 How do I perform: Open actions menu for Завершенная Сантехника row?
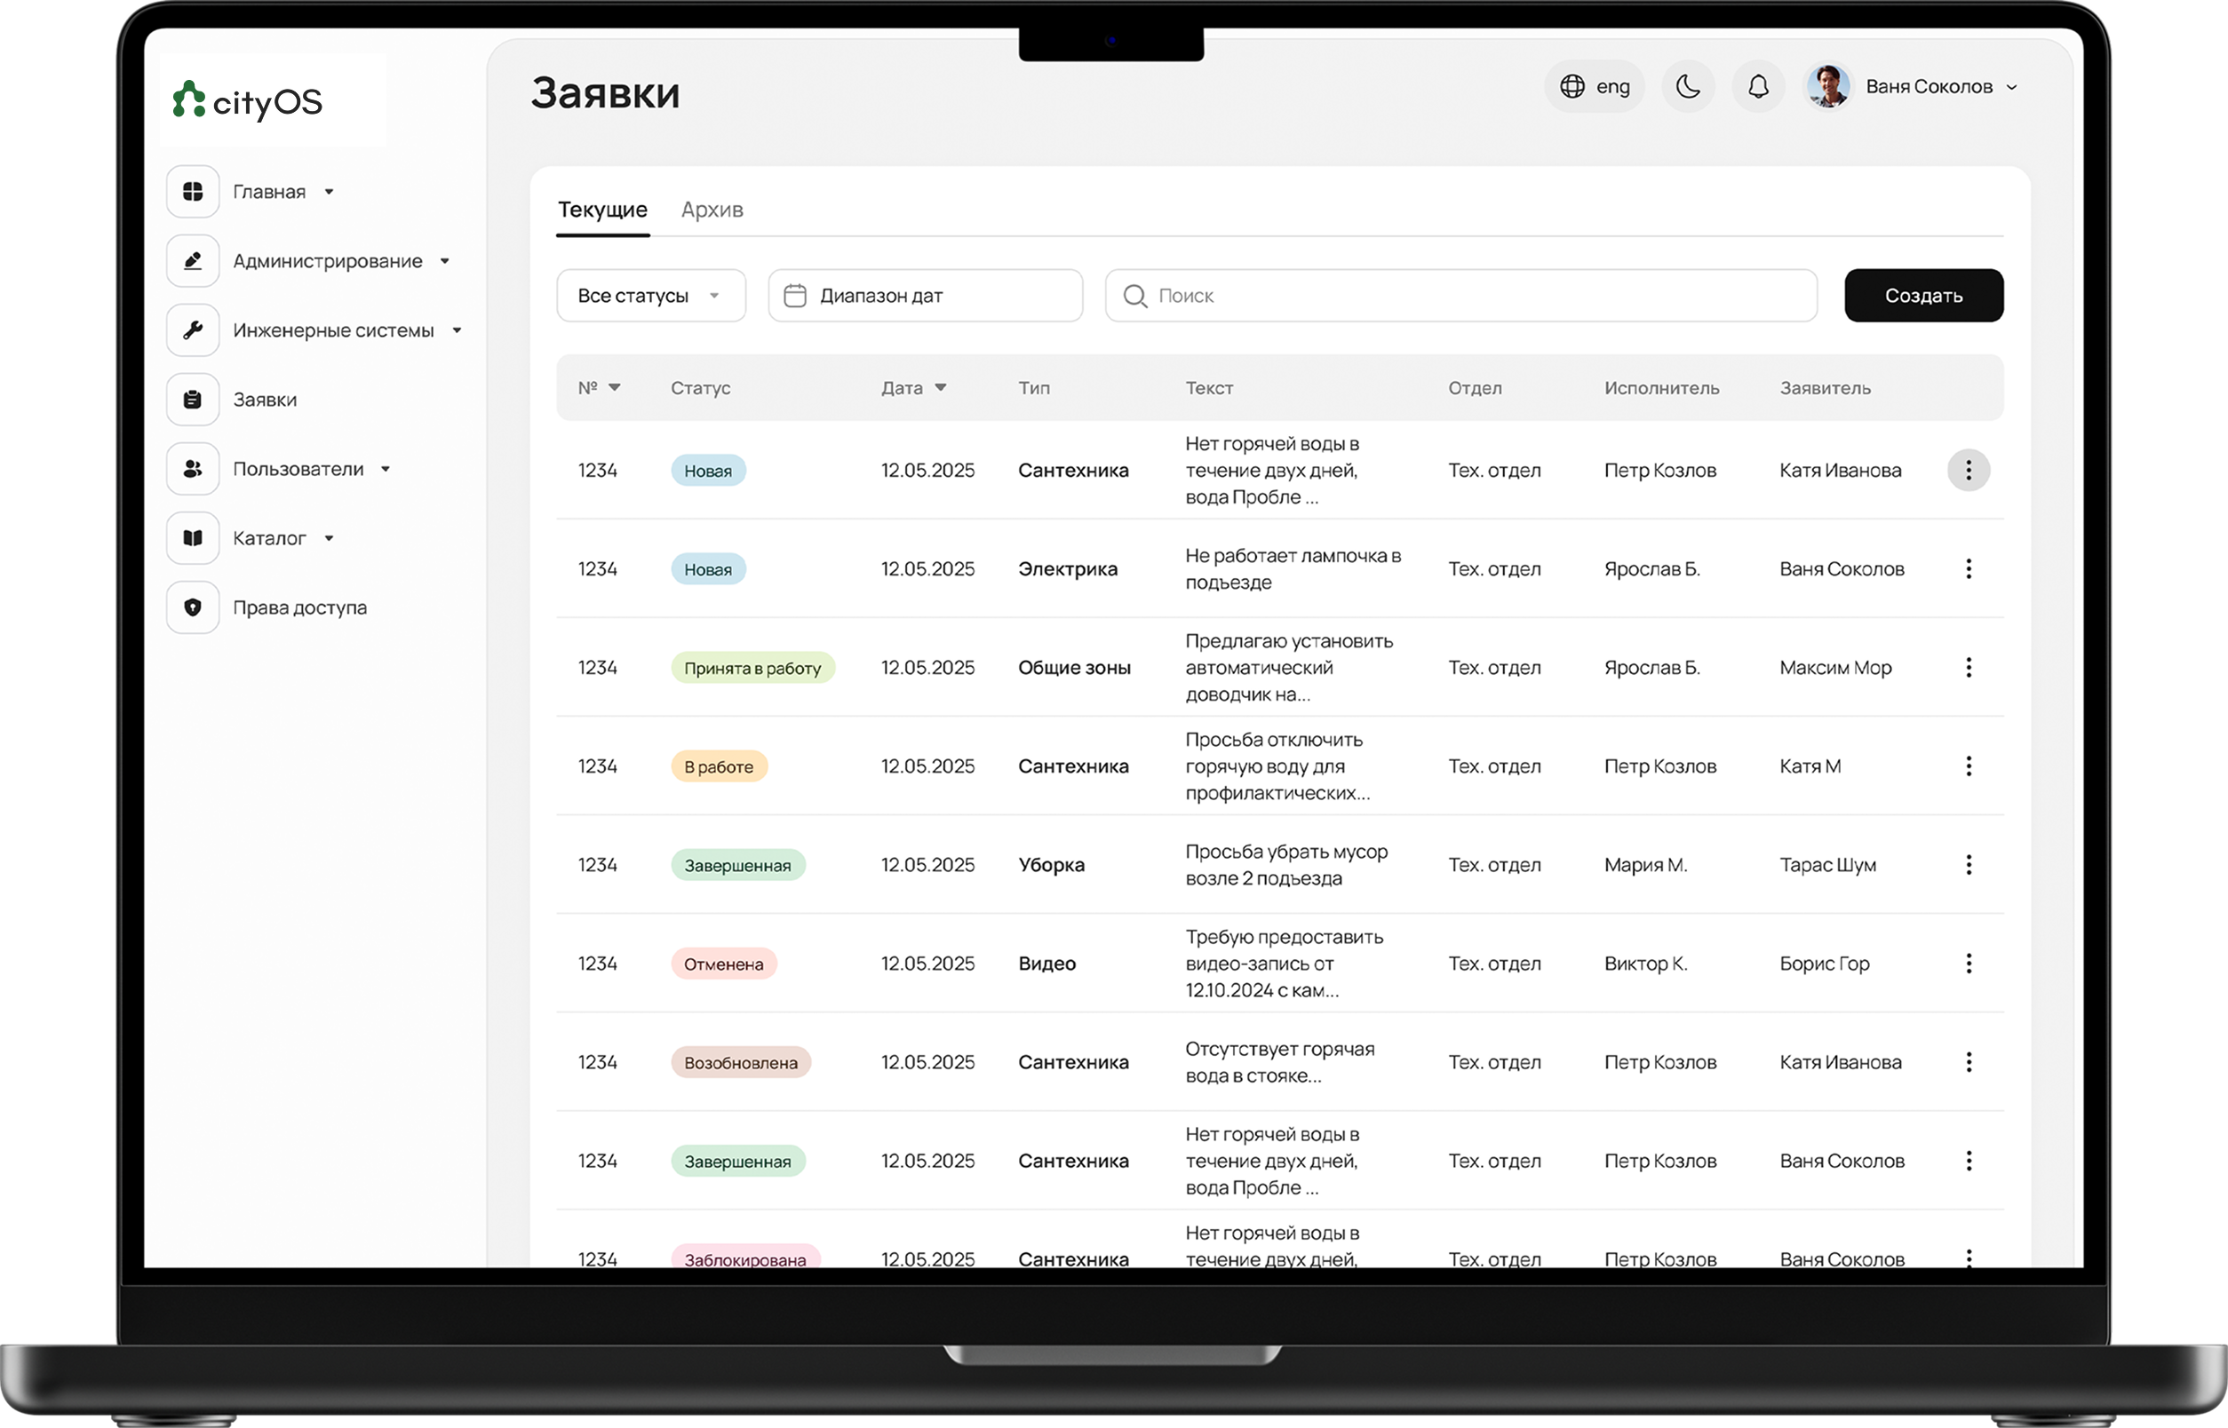[1969, 1161]
